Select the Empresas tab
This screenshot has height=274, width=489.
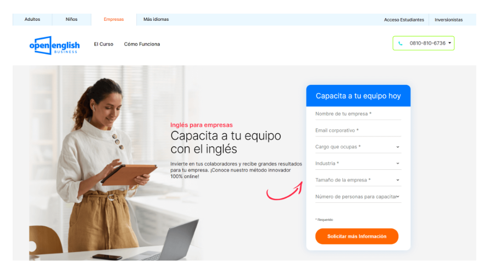(x=114, y=19)
